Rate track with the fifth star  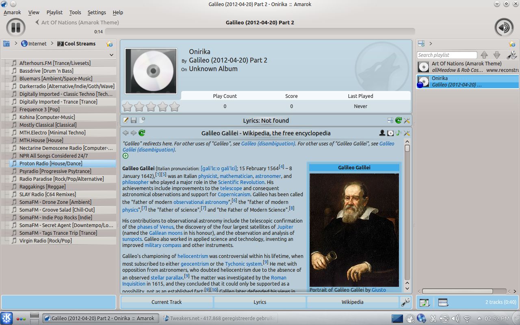[x=174, y=106]
